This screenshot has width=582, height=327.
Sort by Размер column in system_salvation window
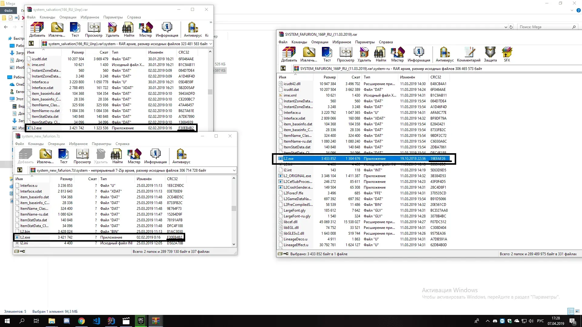point(73,52)
